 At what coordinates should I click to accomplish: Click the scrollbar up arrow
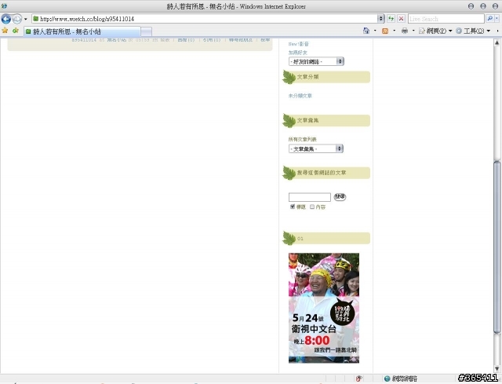[x=497, y=42]
